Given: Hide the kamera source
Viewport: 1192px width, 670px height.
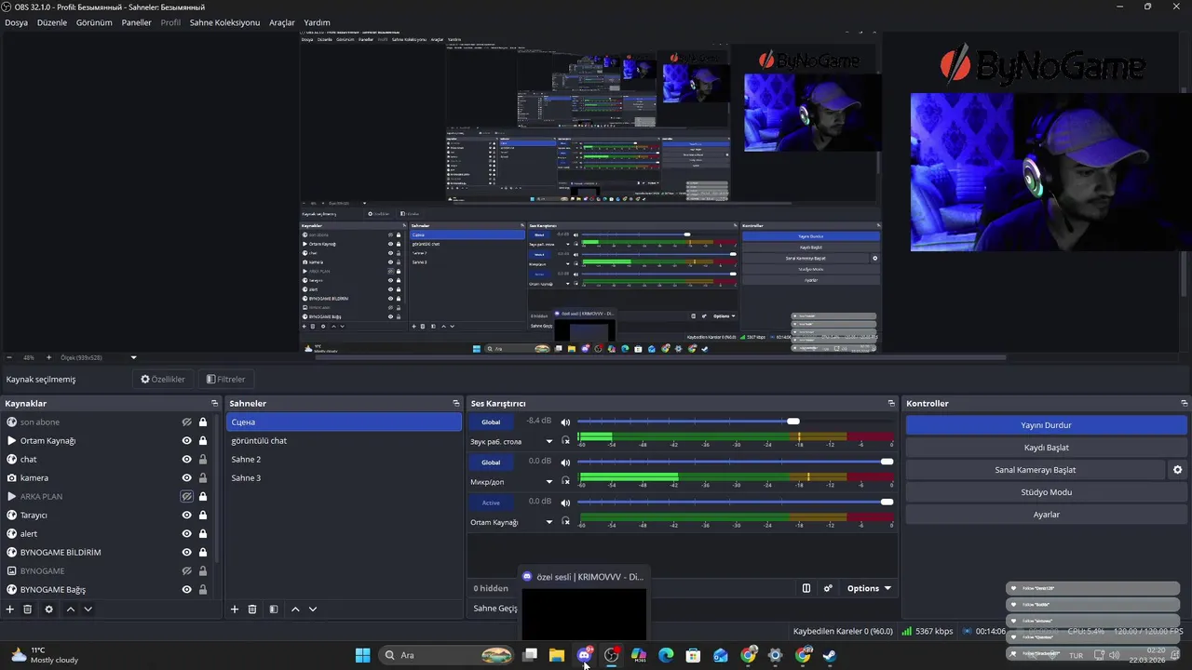Looking at the screenshot, I should [186, 478].
